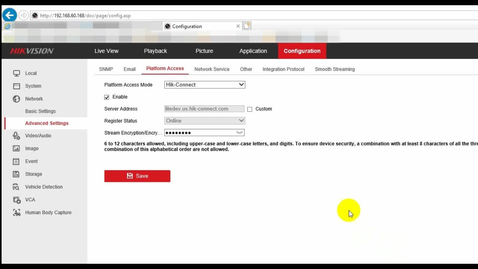Click the Register Status label
This screenshot has height=269, width=478.
[x=121, y=121]
